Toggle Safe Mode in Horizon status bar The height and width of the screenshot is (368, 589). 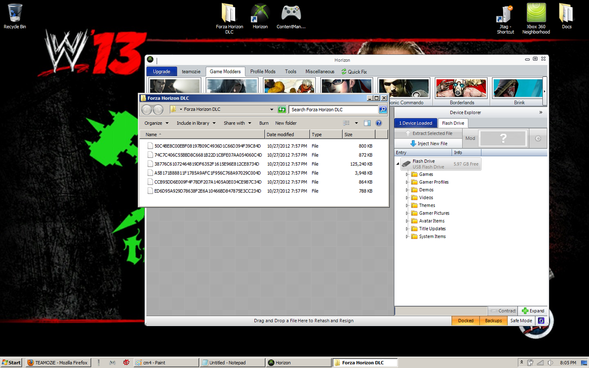[x=521, y=321]
